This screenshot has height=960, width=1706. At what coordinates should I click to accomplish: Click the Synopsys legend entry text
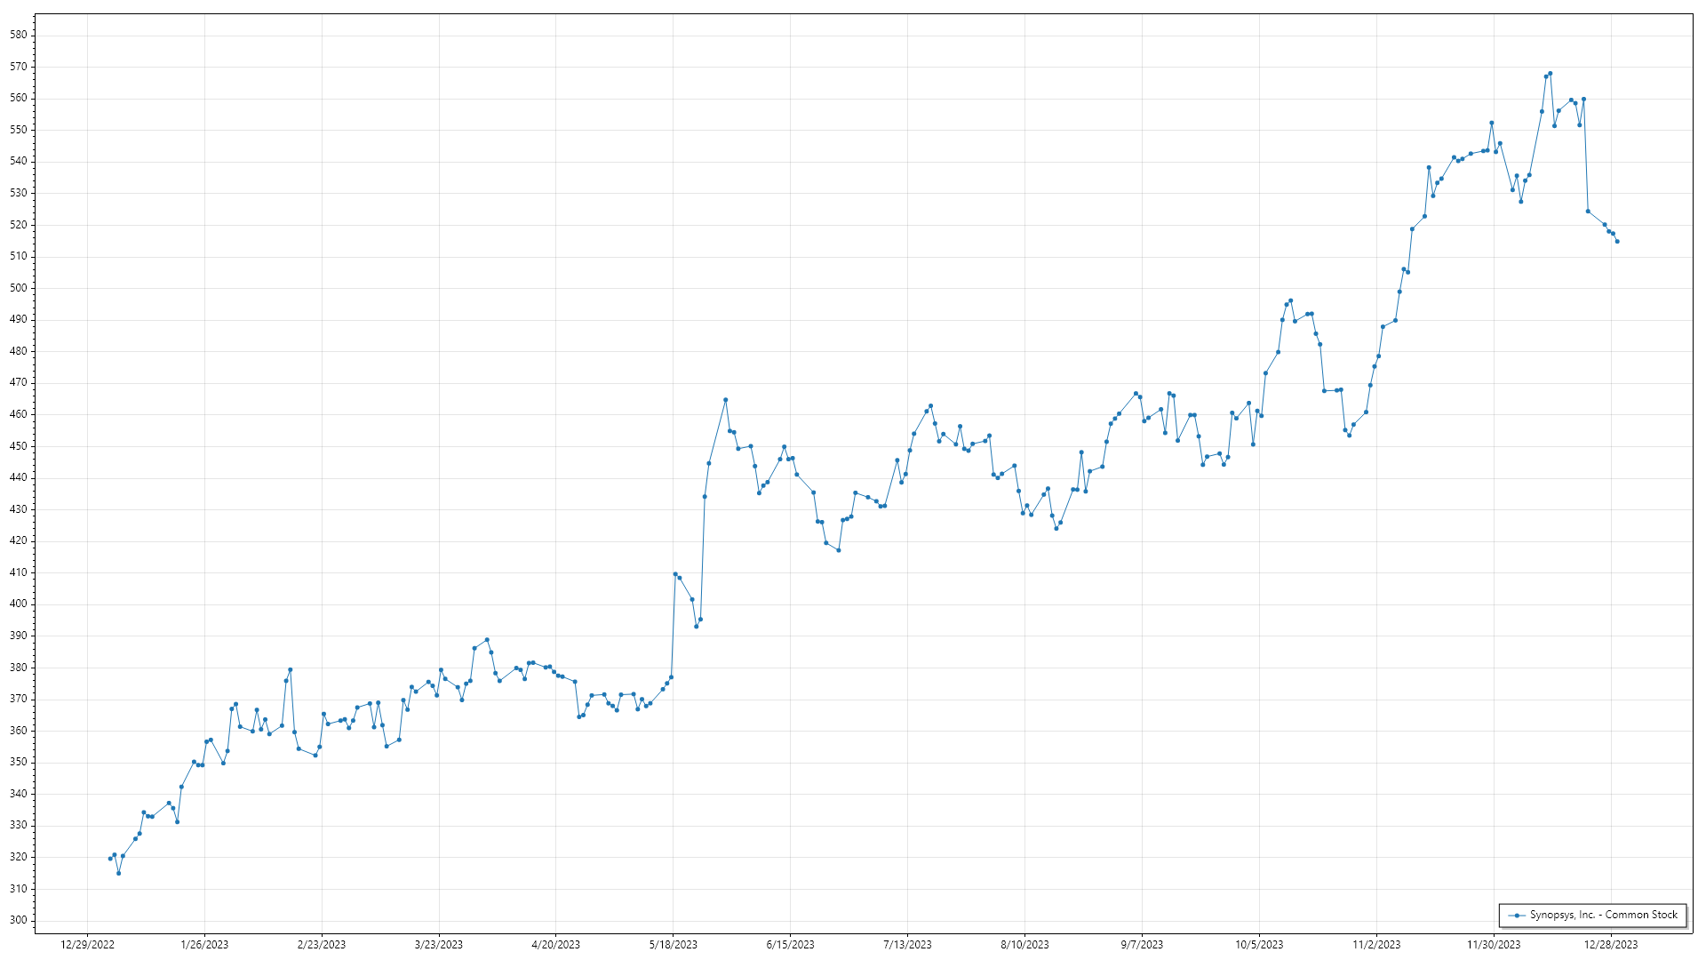1604,915
